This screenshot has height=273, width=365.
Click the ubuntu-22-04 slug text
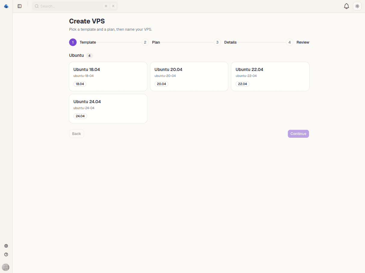tap(246, 76)
